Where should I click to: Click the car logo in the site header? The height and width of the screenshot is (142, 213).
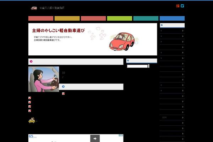click(34, 8)
